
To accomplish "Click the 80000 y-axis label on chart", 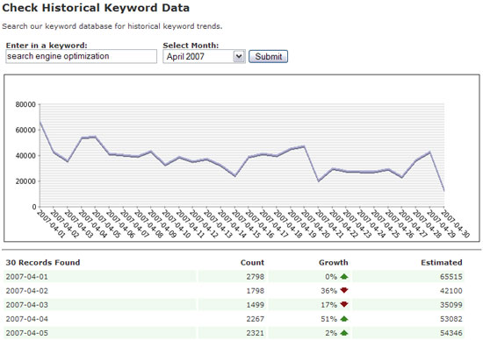I will point(25,104).
